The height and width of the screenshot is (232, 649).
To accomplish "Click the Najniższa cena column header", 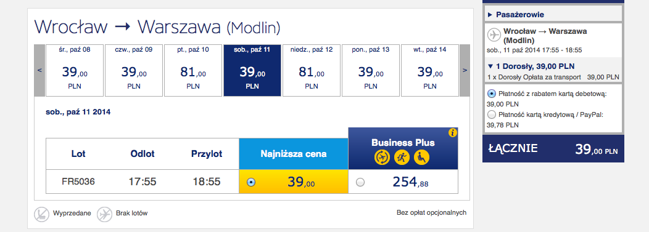I will click(x=294, y=154).
